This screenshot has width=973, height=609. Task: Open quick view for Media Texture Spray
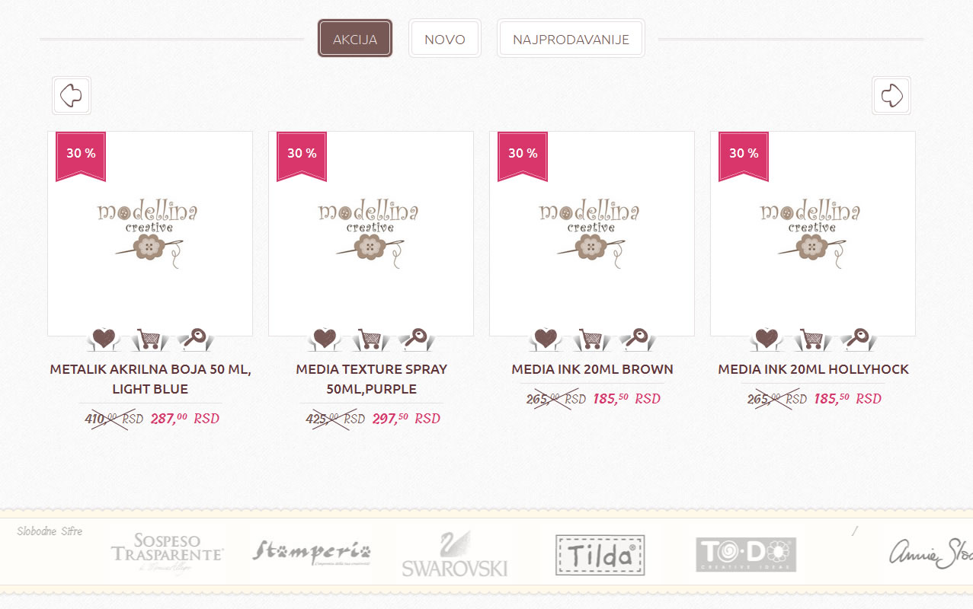[417, 339]
